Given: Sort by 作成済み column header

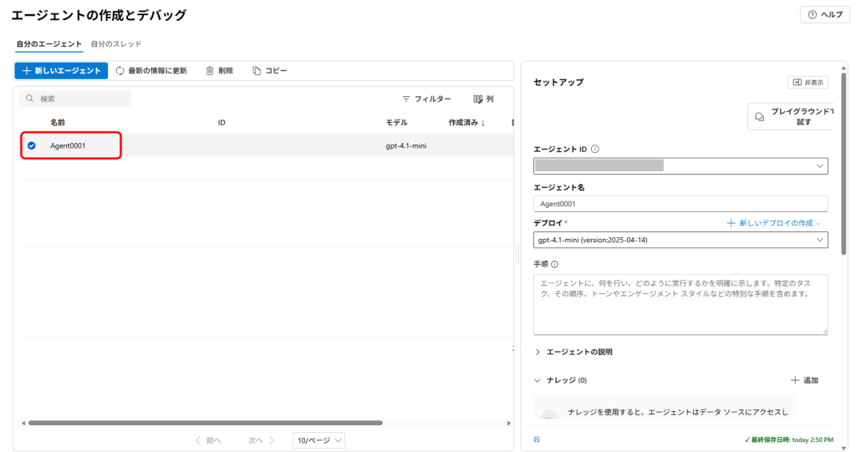Looking at the screenshot, I should (x=466, y=123).
